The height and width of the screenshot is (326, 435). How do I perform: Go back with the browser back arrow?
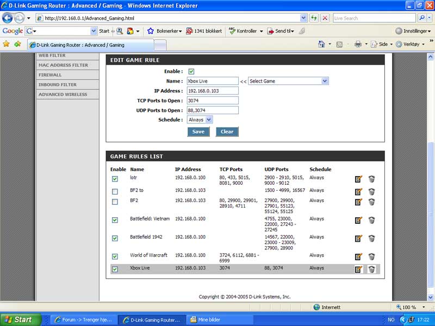tap(8, 18)
